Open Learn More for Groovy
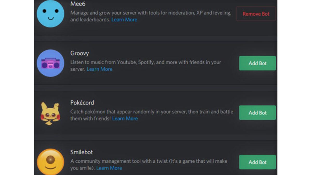The height and width of the screenshot is (175, 312). (100, 69)
